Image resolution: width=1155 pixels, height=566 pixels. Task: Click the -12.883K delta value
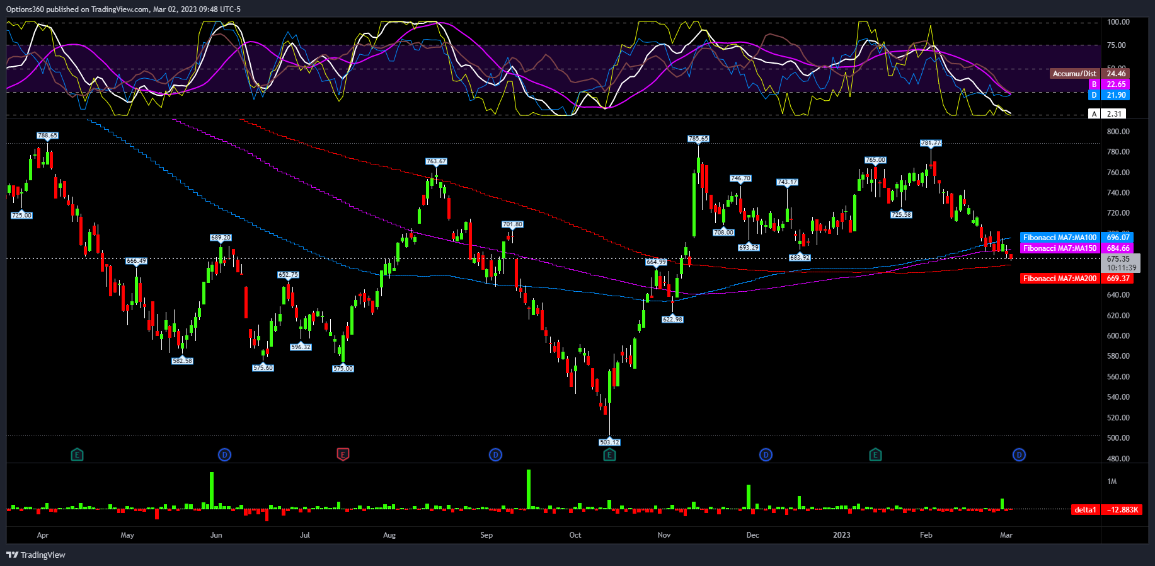point(1122,510)
